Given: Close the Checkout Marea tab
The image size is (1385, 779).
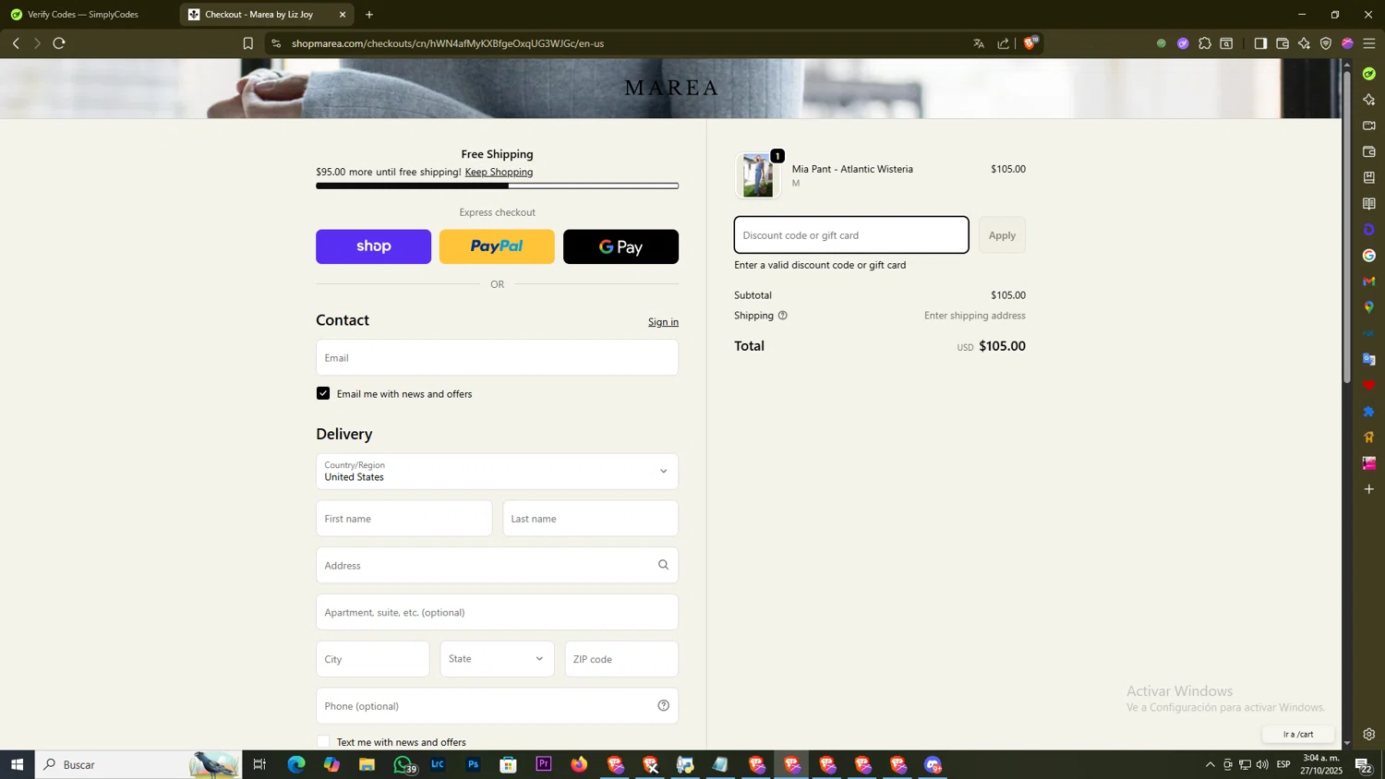Looking at the screenshot, I should tap(343, 15).
